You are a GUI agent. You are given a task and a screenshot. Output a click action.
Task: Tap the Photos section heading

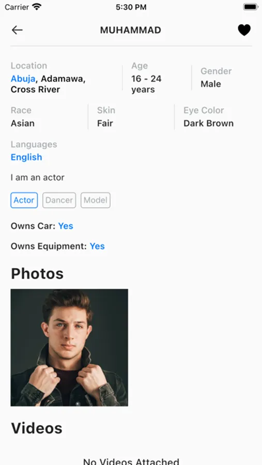coord(37,273)
